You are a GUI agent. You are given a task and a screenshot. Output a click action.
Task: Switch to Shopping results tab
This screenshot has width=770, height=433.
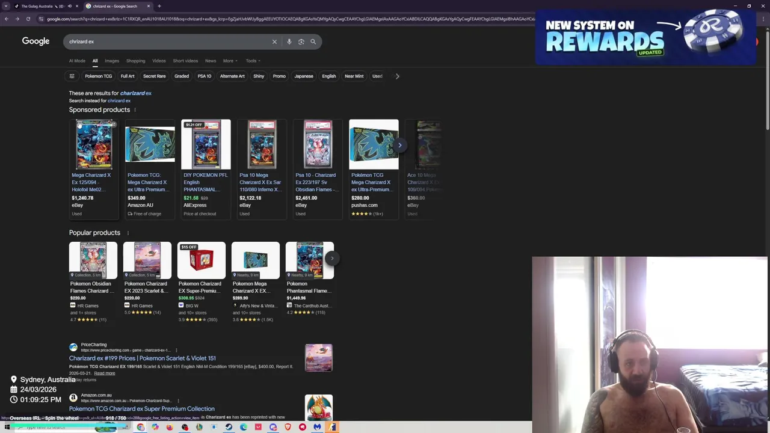click(x=135, y=61)
